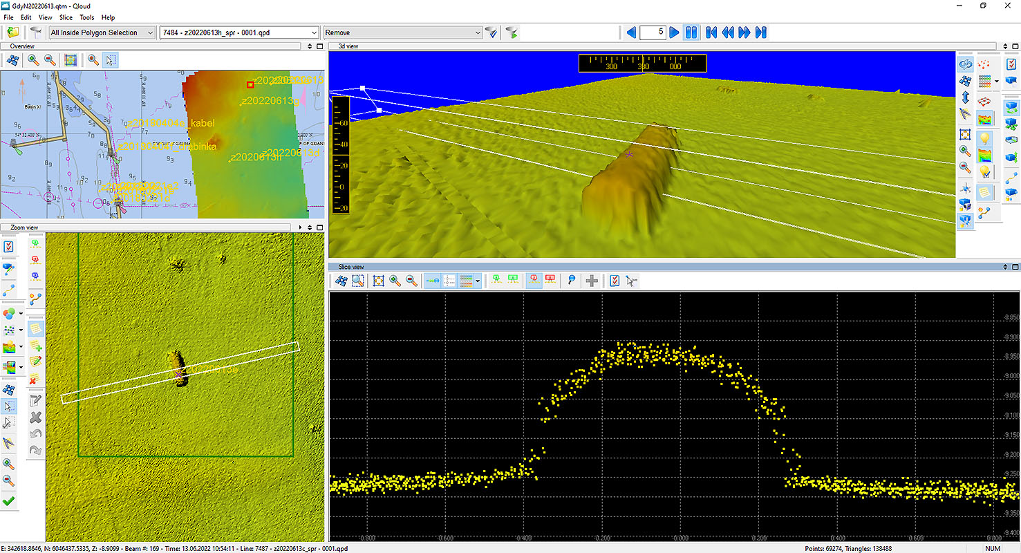This screenshot has height=553, width=1021.
Task: Click the apply filter funnel with checkmark
Action: pos(491,32)
